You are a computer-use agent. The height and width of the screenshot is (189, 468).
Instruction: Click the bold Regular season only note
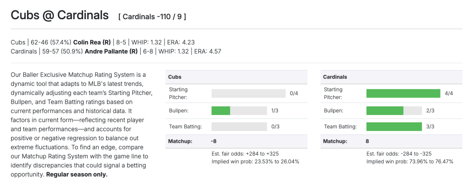(77, 175)
